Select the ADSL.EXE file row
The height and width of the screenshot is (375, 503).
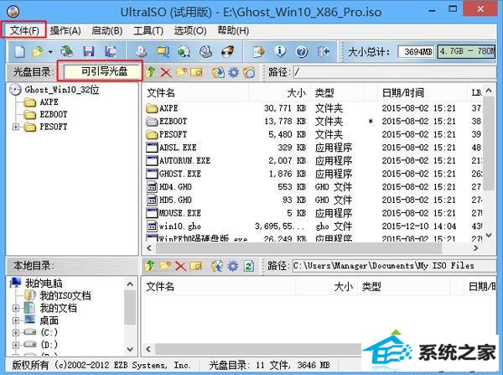[313, 148]
